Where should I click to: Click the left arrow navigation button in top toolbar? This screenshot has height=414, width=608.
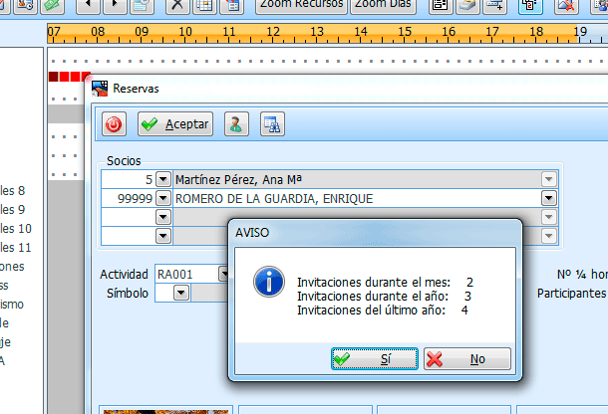[x=88, y=5]
